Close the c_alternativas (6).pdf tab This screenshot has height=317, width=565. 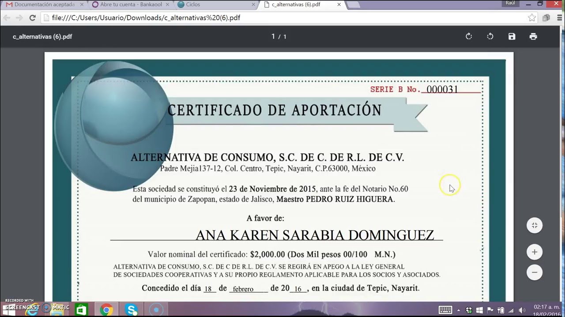click(x=339, y=4)
